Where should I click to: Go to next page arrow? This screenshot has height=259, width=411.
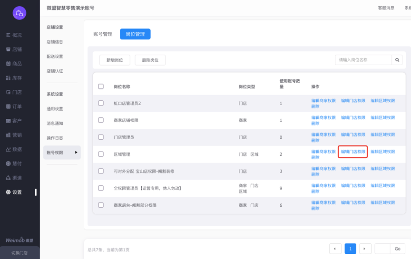click(365, 249)
